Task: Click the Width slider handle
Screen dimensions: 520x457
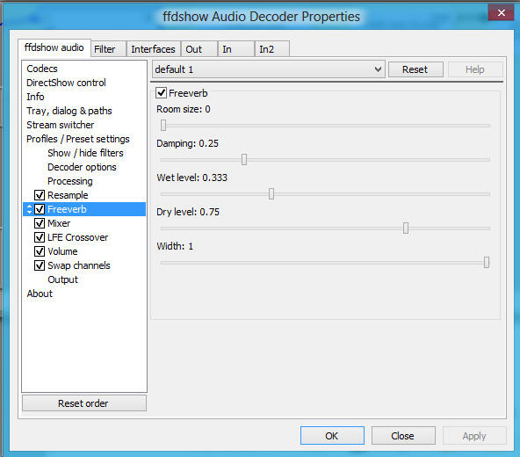Action: (x=487, y=263)
